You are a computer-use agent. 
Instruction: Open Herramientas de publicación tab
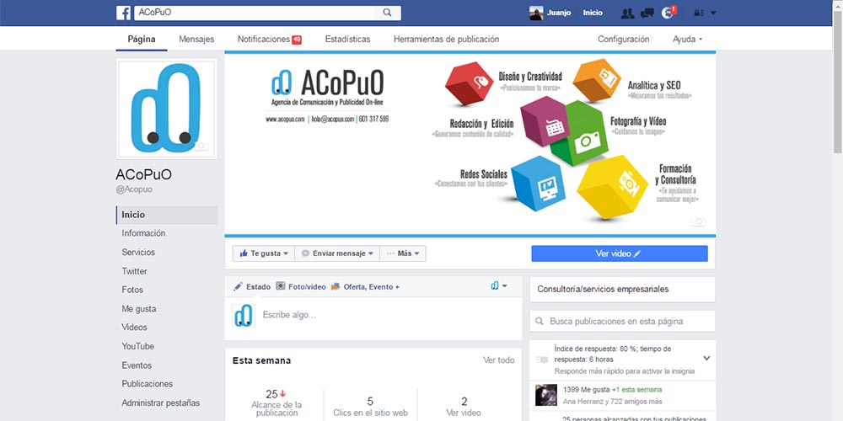(x=446, y=40)
